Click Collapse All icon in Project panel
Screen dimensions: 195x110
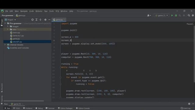click(x=41, y=20)
